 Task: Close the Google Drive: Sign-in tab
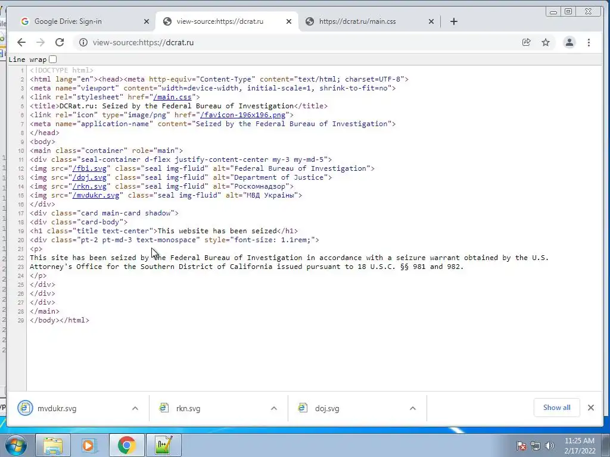coord(147,21)
